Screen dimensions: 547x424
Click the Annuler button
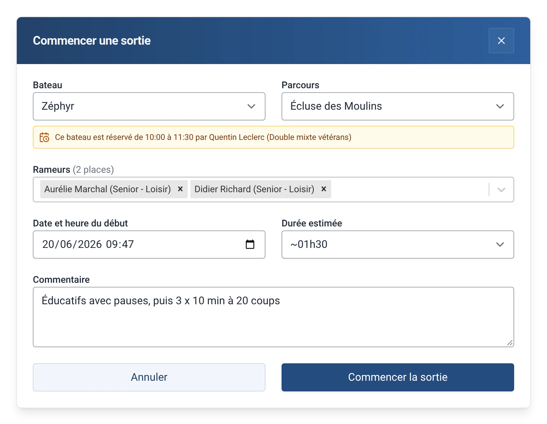(x=149, y=377)
